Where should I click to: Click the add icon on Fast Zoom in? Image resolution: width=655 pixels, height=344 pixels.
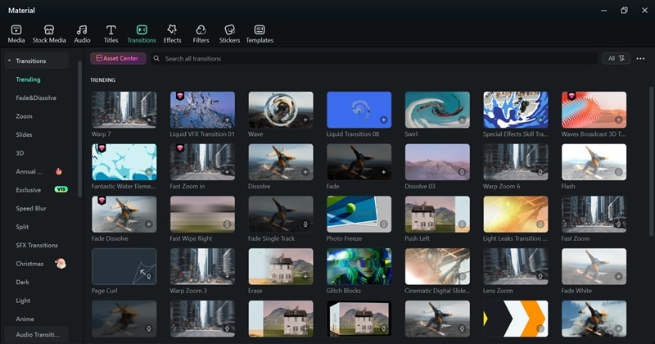228,172
